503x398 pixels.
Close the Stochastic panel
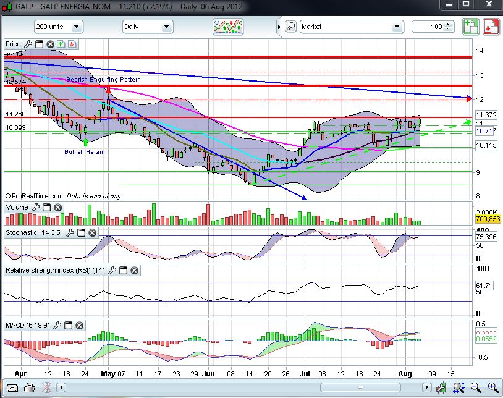tap(93, 233)
